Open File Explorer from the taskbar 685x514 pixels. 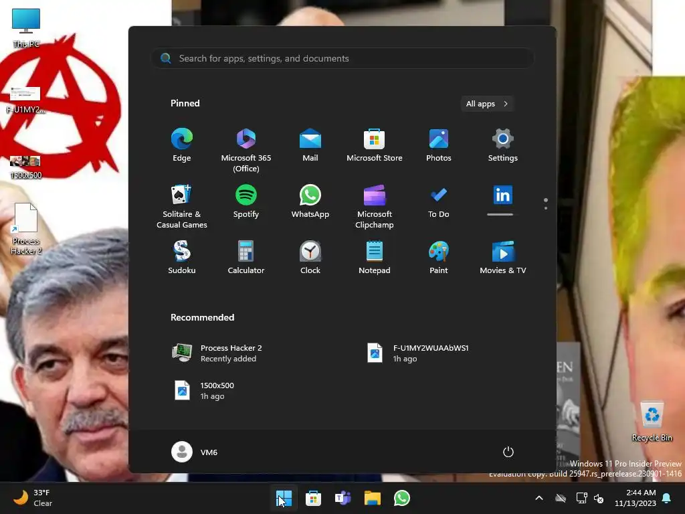pos(373,498)
